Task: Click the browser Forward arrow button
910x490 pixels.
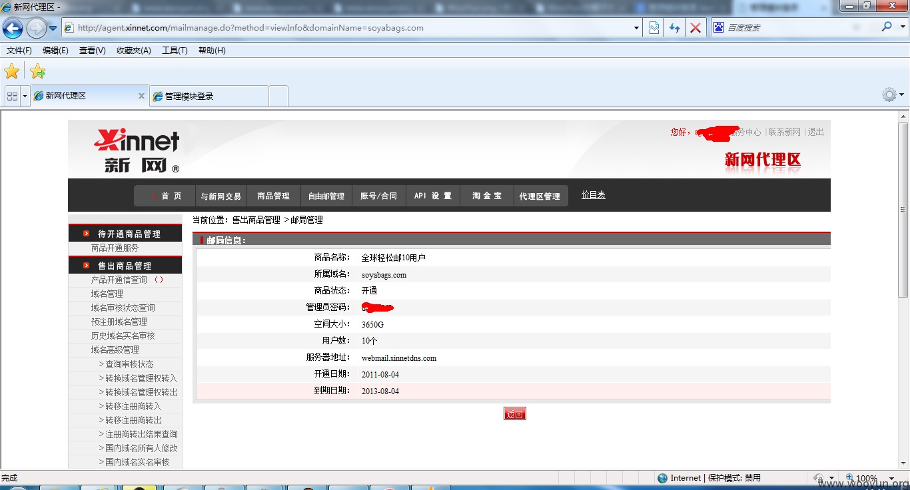Action: pyautogui.click(x=36, y=28)
